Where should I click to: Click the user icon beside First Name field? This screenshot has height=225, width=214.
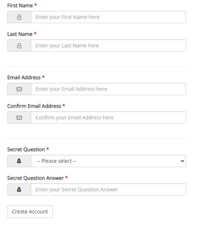click(19, 17)
